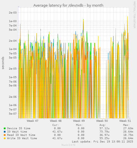Image resolution: width=137 pixels, height=148 pixels.
Task: Click the '5e-04' y-axis tick
Action: 13,30
